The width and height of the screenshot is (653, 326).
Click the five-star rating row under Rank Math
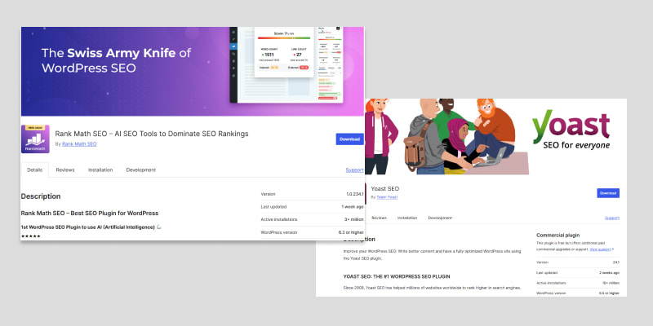31,236
